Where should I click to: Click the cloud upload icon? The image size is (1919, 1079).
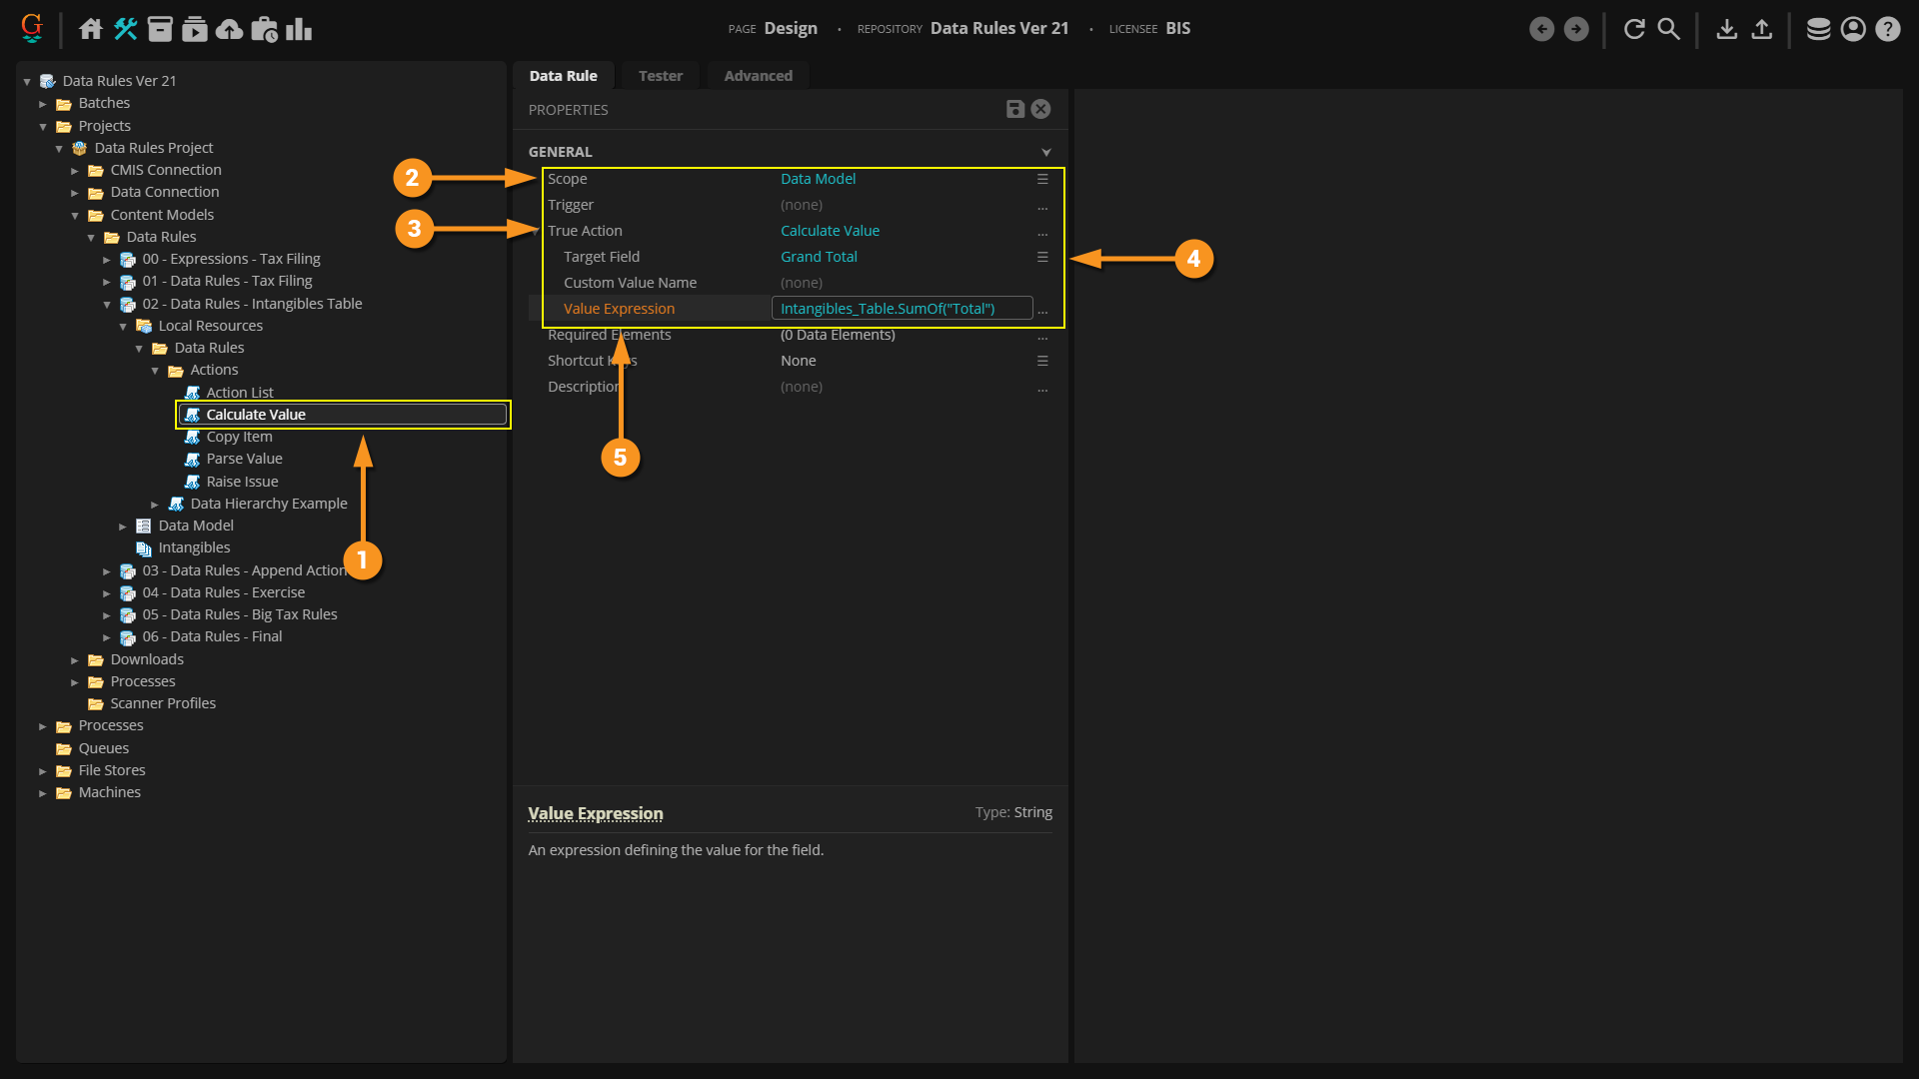click(x=229, y=29)
